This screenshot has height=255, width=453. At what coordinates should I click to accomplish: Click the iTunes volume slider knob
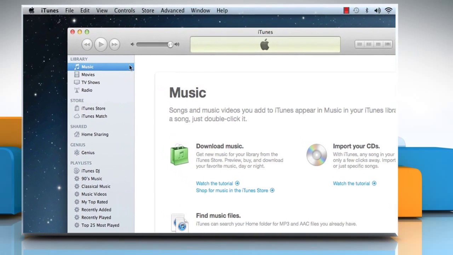pos(170,44)
